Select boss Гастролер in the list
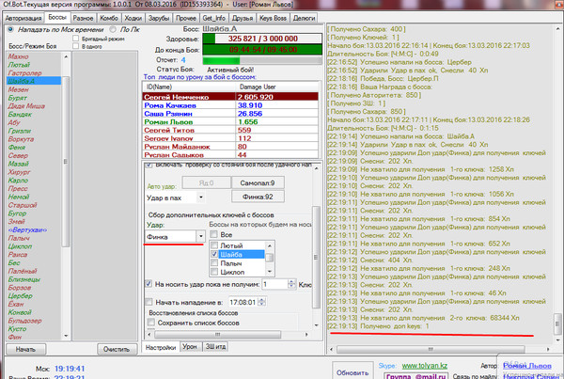 (x=24, y=73)
